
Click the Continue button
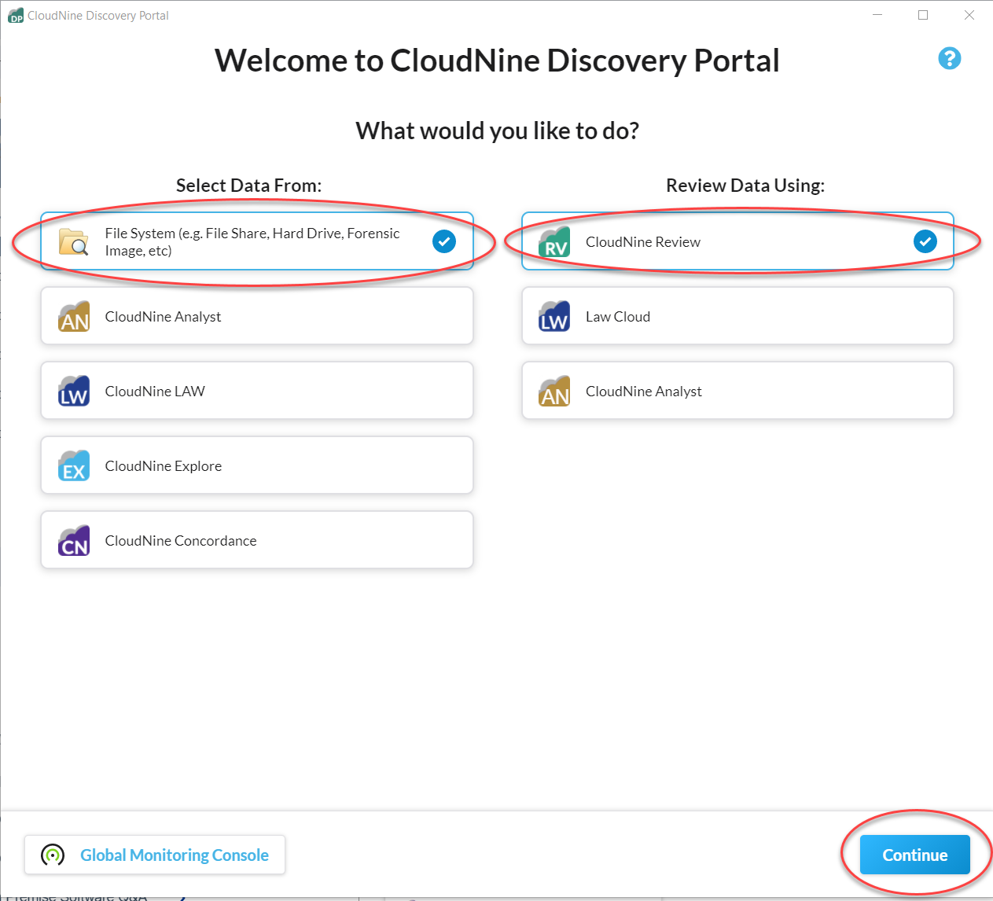tap(914, 855)
